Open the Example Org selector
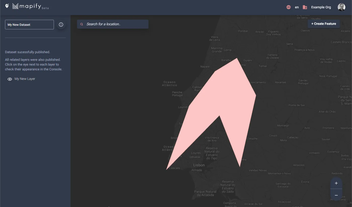This screenshot has height=207, width=352. pos(321,7)
